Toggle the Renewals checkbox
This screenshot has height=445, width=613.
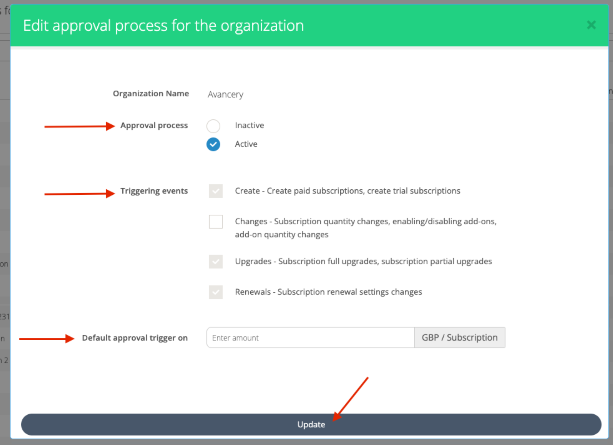[216, 292]
